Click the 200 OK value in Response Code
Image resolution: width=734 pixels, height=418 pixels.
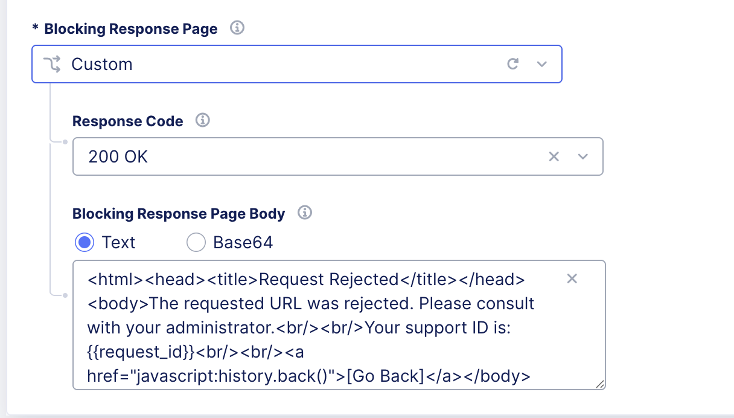tap(116, 156)
